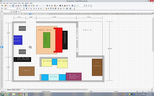Screen dimensions: 154x96
Task: Toggle Edit File mode
Action: click(x=13, y=6)
